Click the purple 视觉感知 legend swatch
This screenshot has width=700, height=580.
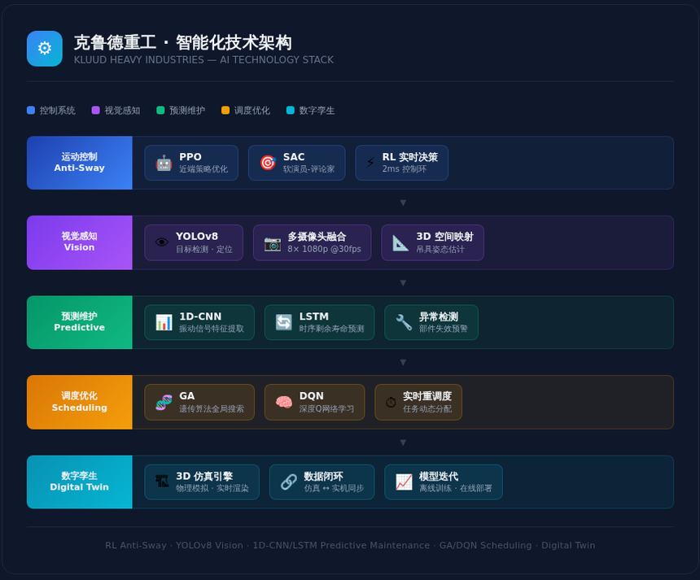95,110
